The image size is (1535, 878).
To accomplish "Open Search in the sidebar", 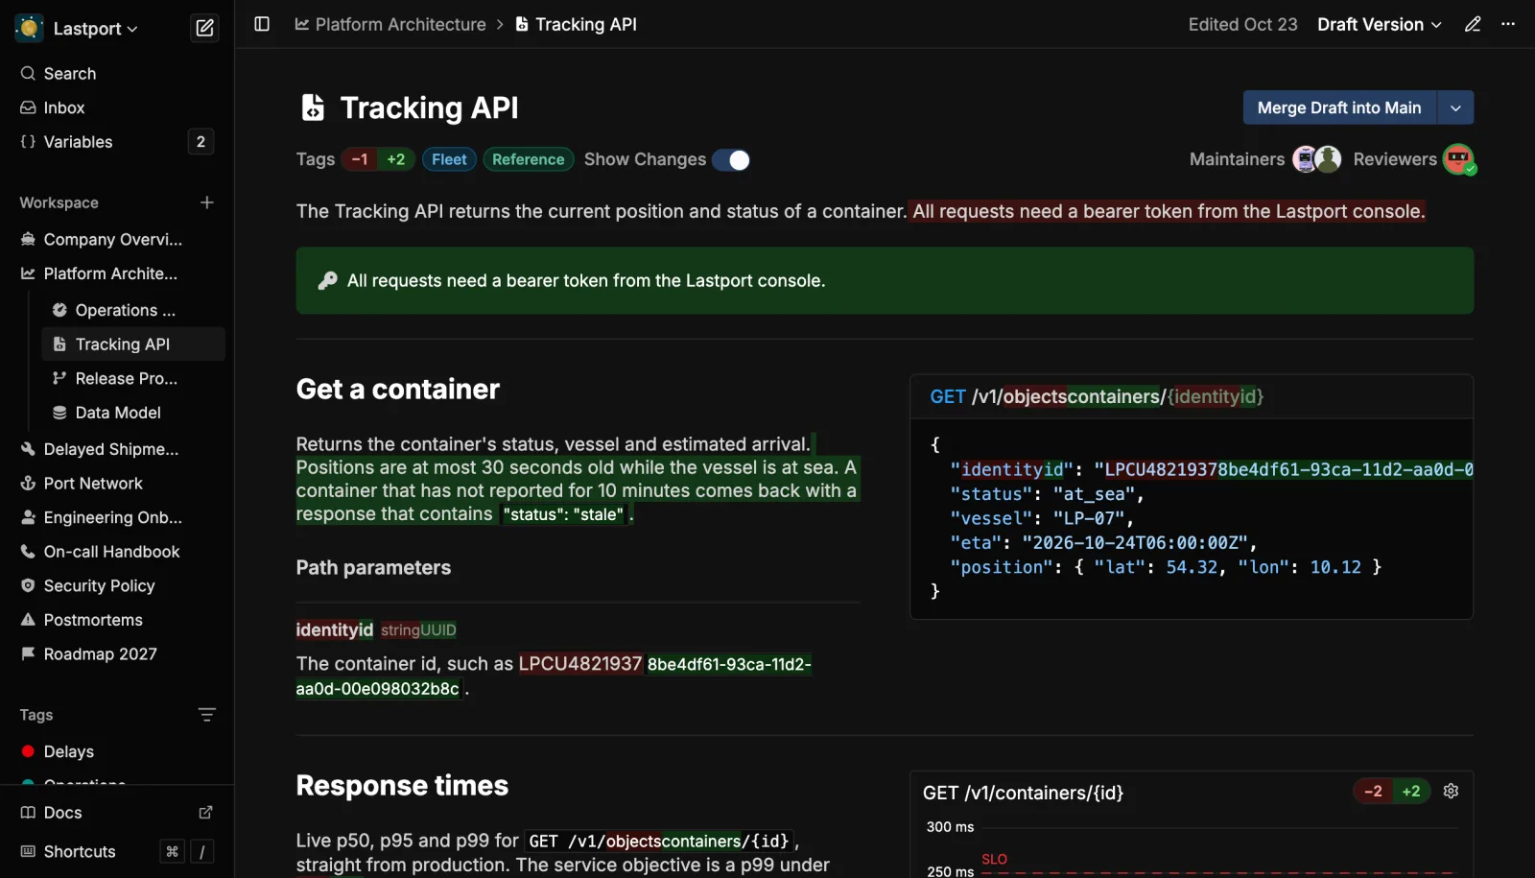I will click(x=117, y=74).
